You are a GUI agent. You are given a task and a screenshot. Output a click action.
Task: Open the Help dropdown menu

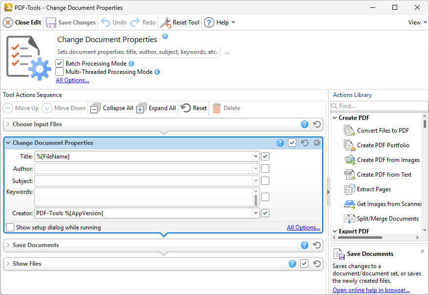220,23
